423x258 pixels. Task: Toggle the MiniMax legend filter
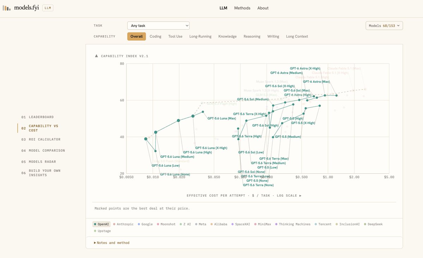[263, 224]
